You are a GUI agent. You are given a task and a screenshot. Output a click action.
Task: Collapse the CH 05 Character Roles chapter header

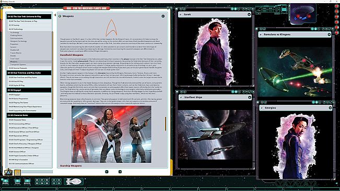(x=29, y=115)
